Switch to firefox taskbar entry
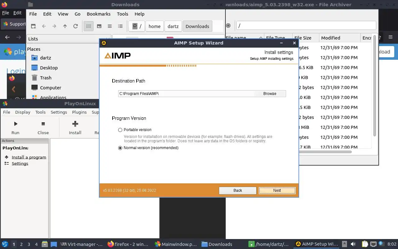 (x=128, y=244)
